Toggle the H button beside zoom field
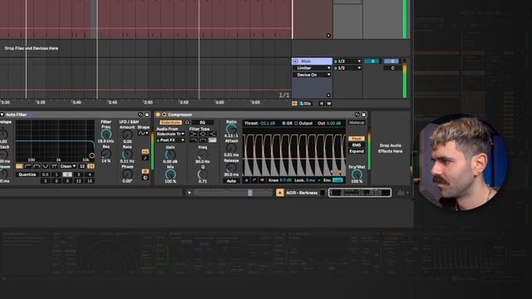The width and height of the screenshot is (532, 299). point(322,104)
